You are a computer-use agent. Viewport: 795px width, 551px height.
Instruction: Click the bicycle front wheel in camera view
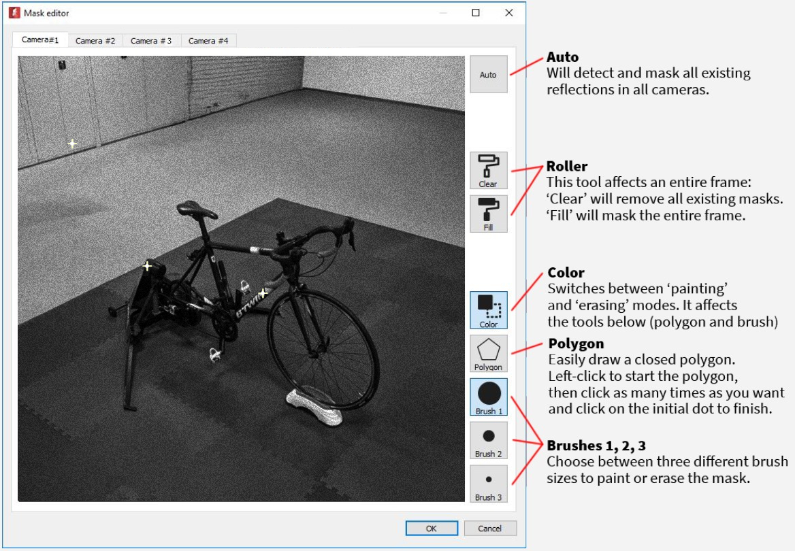click(323, 349)
